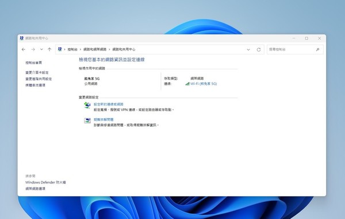Open Windows Defender 防火牆 link
Image resolution: width=345 pixels, height=219 pixels.
(45, 182)
